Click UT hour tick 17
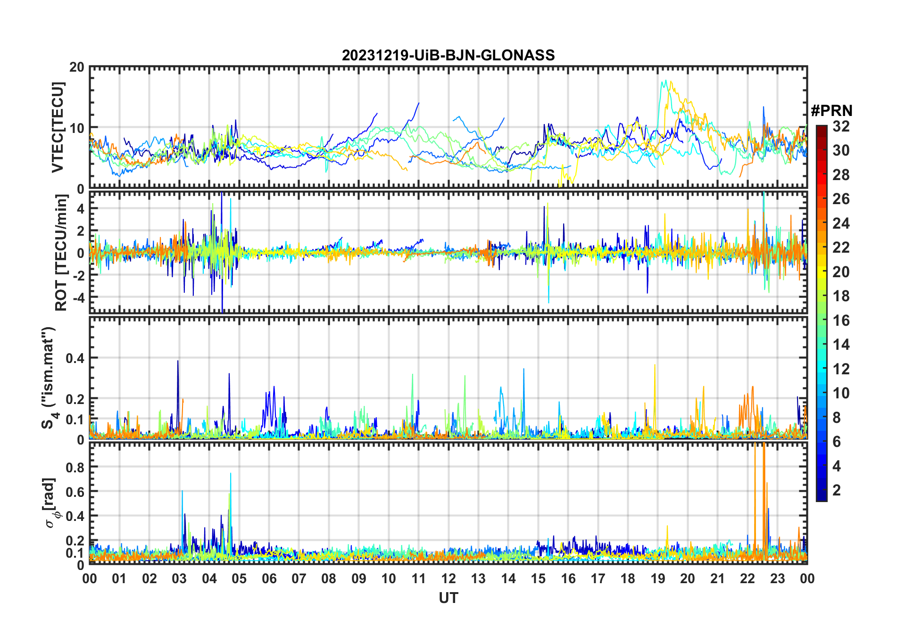Viewport: 897px width, 627px height. pyautogui.click(x=598, y=578)
